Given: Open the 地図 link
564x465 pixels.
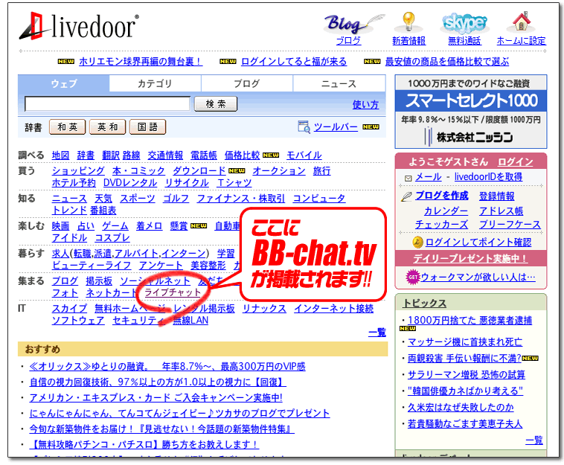Looking at the screenshot, I should click(60, 155).
